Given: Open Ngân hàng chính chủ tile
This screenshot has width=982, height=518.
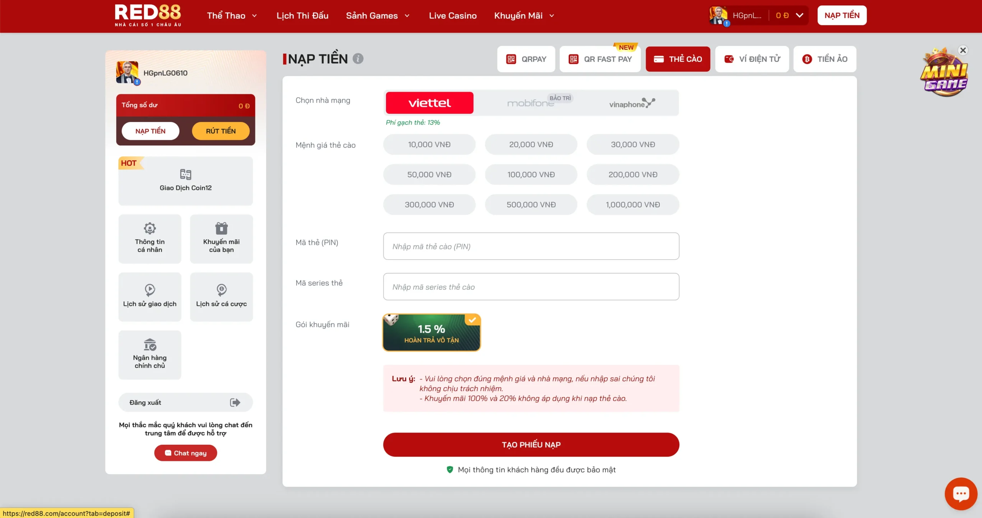Looking at the screenshot, I should [150, 355].
